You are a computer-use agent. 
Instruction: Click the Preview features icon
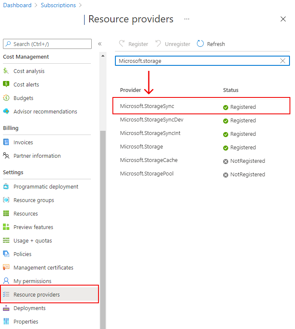click(x=6, y=227)
